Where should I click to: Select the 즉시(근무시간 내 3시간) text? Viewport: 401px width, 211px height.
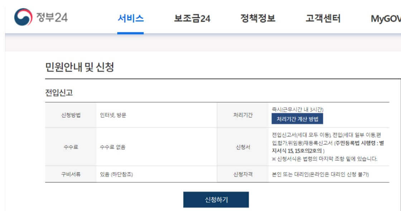click(298, 110)
